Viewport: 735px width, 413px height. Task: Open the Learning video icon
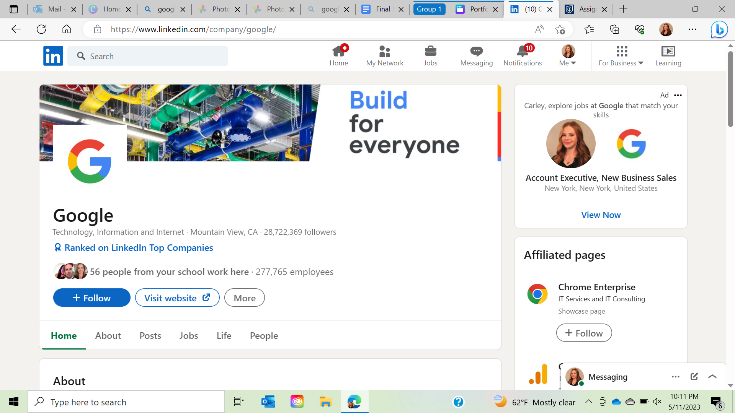[x=668, y=56]
